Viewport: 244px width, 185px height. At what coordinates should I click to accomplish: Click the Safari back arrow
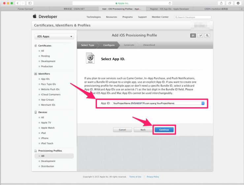(17, 3)
